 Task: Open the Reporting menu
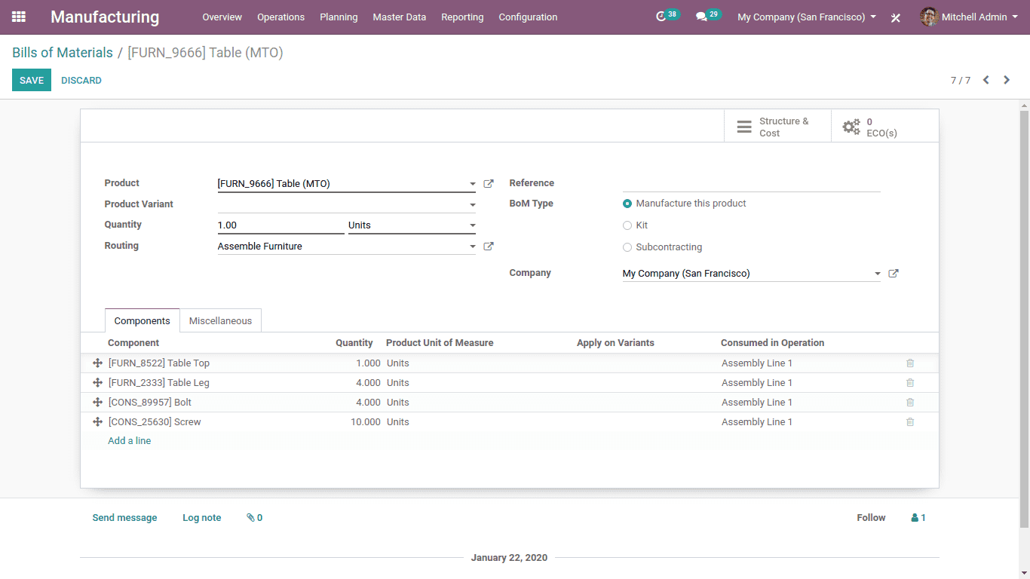pos(462,17)
